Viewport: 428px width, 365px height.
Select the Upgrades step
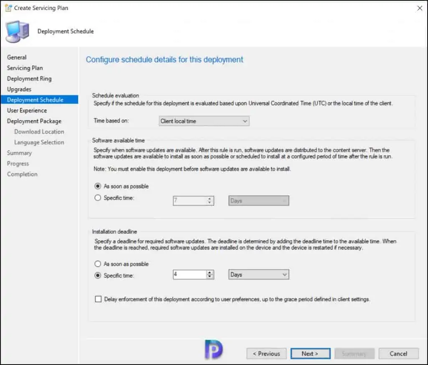tap(19, 89)
